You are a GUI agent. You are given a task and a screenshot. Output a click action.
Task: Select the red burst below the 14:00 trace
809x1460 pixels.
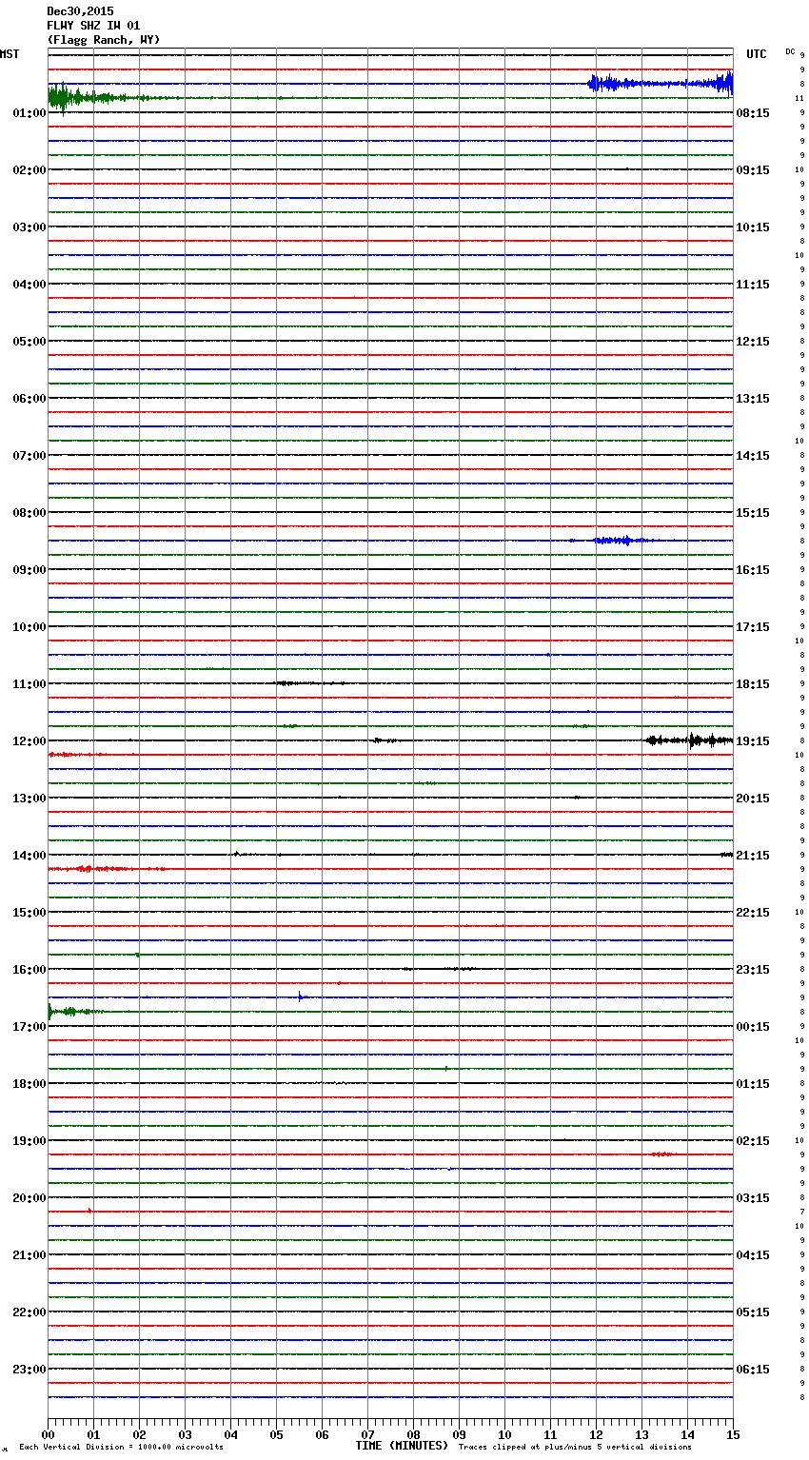[x=95, y=869]
